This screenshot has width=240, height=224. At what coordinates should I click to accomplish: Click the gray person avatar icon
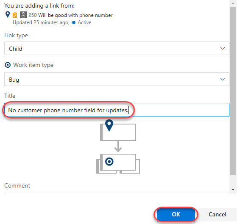23,15
